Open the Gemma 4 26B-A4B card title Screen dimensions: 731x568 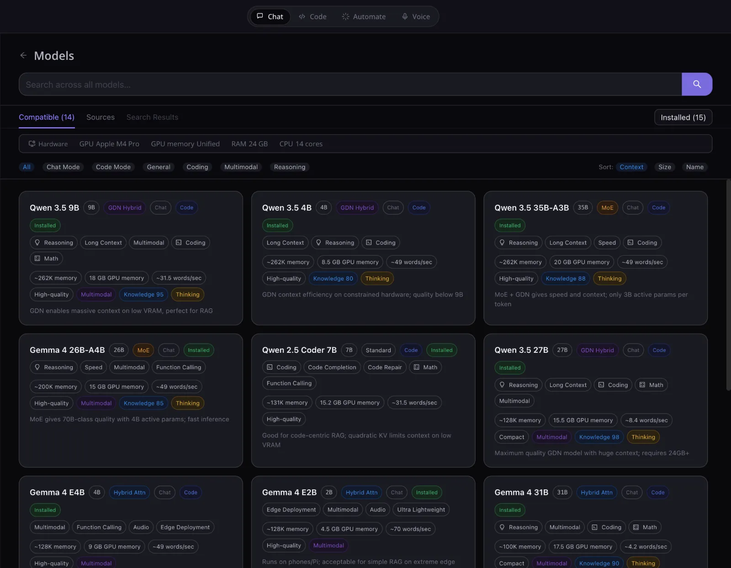point(67,350)
